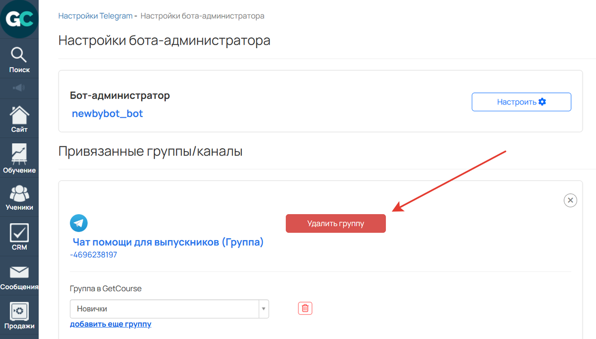Viewport: 596px width, 339px height.
Task: Dismiss the group card via round X button
Action: pyautogui.click(x=570, y=200)
